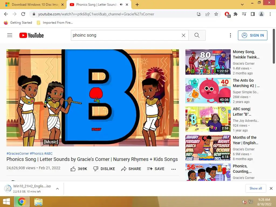Screen dimensions: 276x207
Task: Click the muted volume tray icon
Action: point(244,202)
